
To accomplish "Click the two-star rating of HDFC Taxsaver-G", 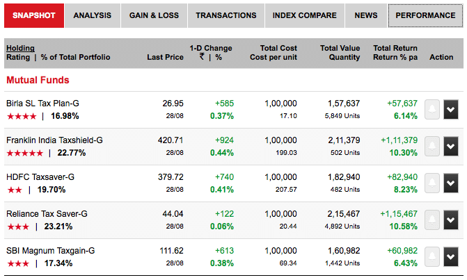I will 15,190.
